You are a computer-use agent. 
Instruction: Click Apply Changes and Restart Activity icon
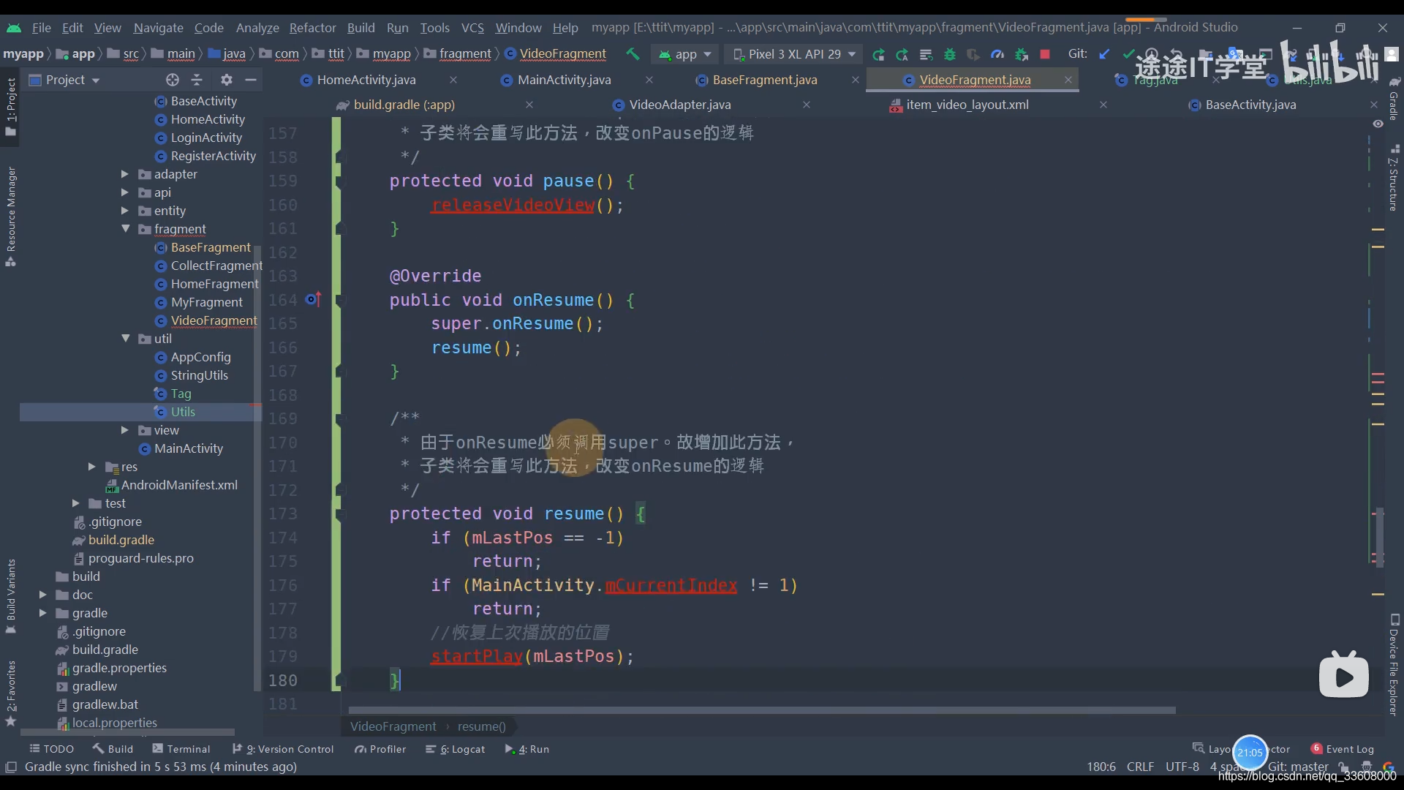click(x=902, y=54)
